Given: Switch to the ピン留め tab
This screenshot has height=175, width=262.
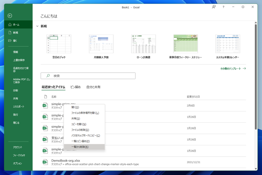Looking at the screenshot, I should [76, 87].
